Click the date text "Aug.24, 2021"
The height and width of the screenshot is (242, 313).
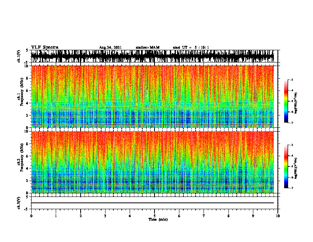[x=110, y=47]
